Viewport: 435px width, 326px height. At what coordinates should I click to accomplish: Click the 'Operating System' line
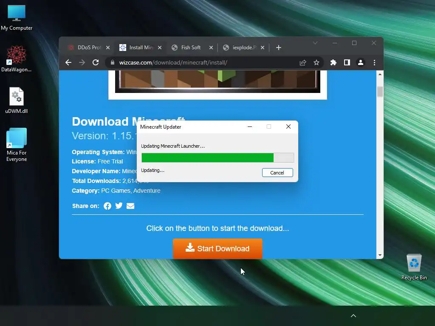105,152
